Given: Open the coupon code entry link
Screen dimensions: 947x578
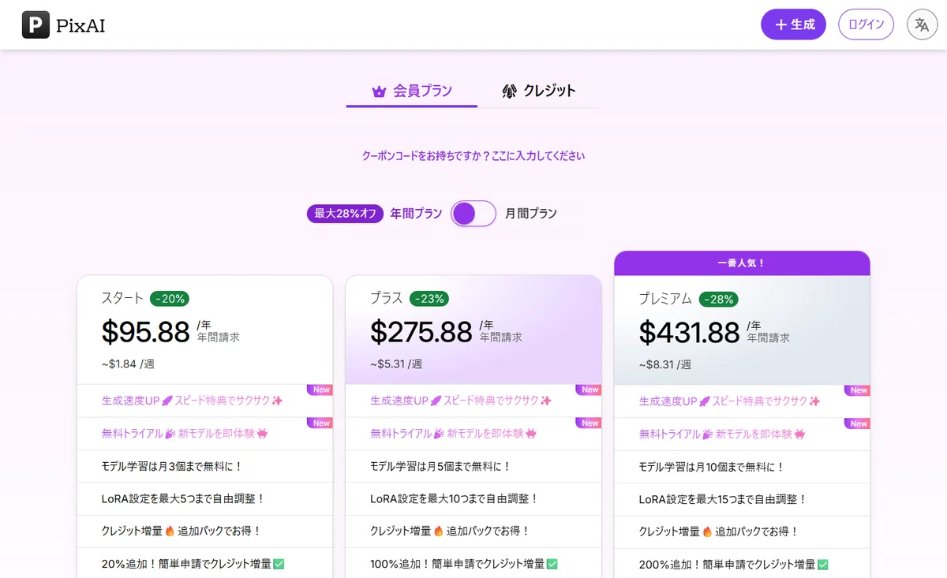Looking at the screenshot, I should [x=473, y=156].
